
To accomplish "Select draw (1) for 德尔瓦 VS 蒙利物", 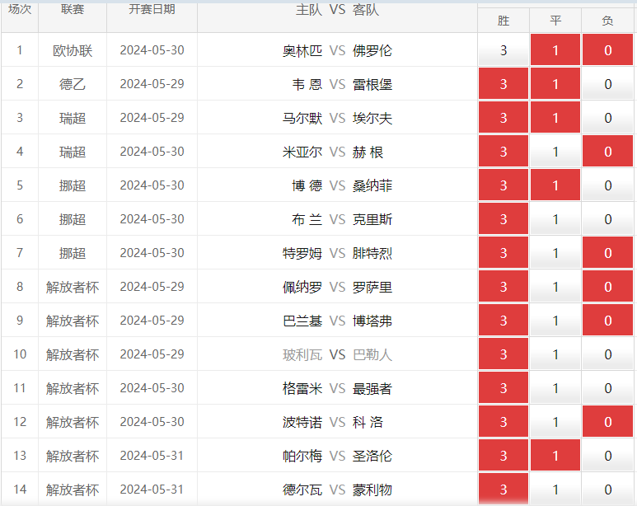I will tap(555, 489).
